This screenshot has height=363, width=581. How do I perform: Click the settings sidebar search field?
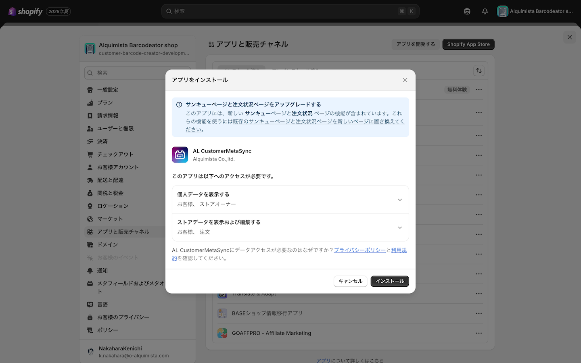pyautogui.click(x=138, y=73)
